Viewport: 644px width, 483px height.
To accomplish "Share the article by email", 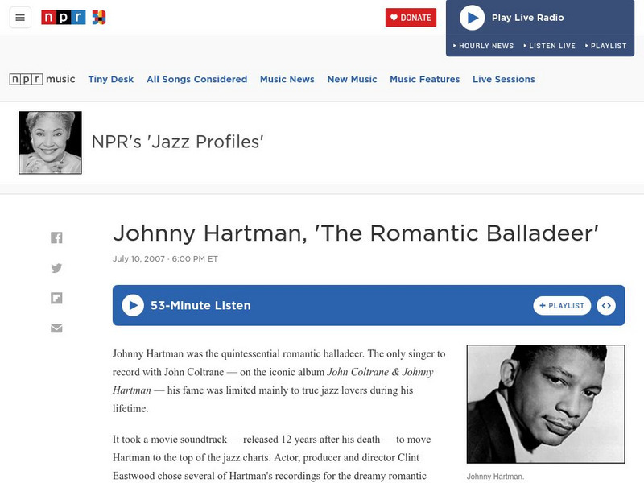I will 56,328.
